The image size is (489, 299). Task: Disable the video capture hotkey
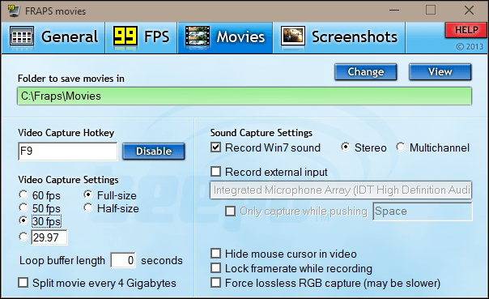(154, 152)
